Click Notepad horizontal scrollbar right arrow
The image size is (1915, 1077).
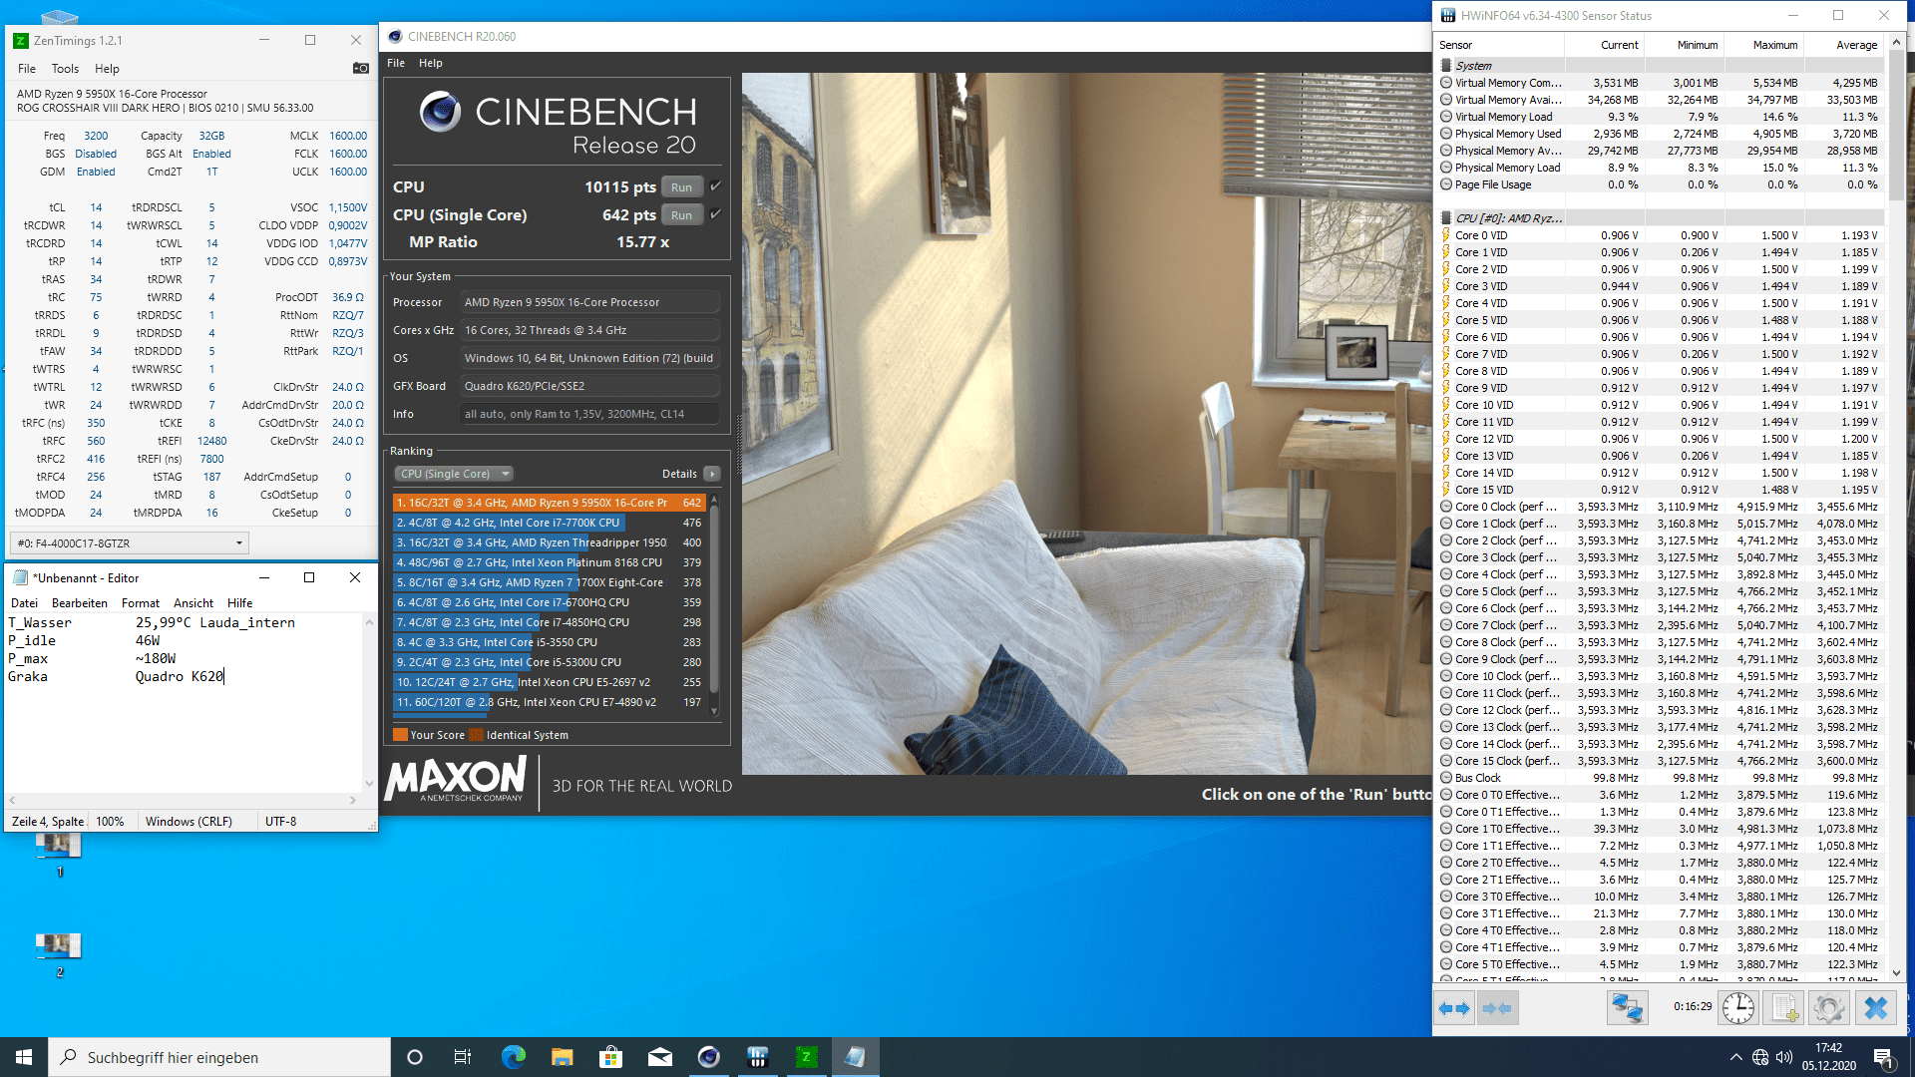(x=353, y=800)
